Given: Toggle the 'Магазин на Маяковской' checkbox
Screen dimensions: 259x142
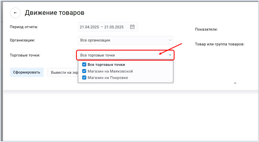Looking at the screenshot, I should point(84,71).
